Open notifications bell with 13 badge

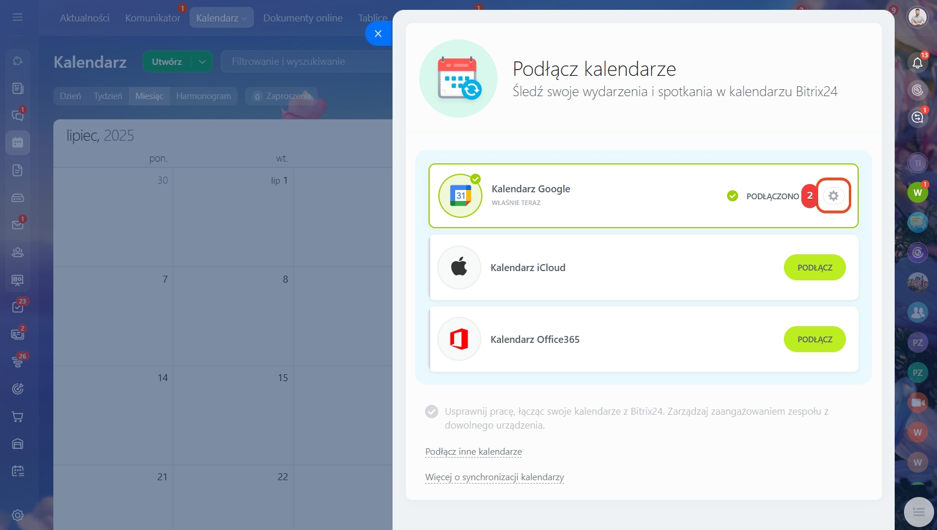pos(917,63)
